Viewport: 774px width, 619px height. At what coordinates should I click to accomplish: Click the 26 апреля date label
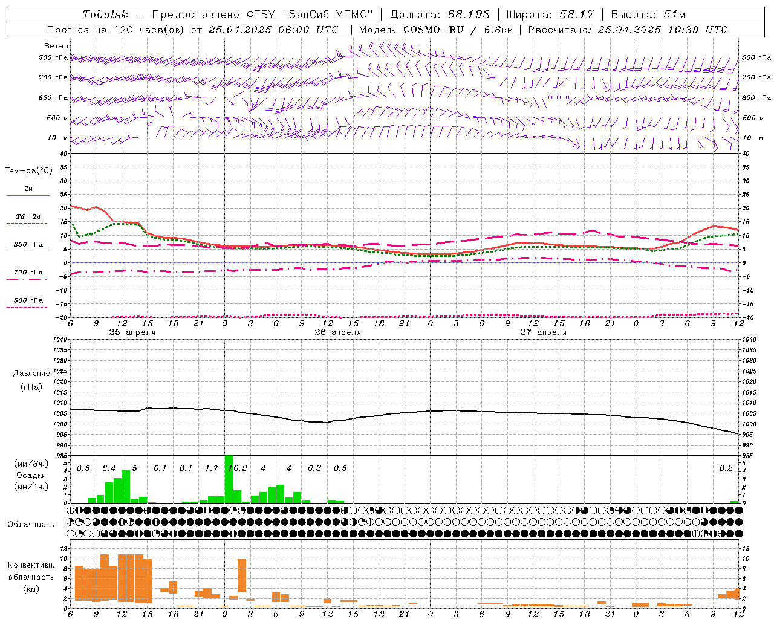tap(337, 332)
